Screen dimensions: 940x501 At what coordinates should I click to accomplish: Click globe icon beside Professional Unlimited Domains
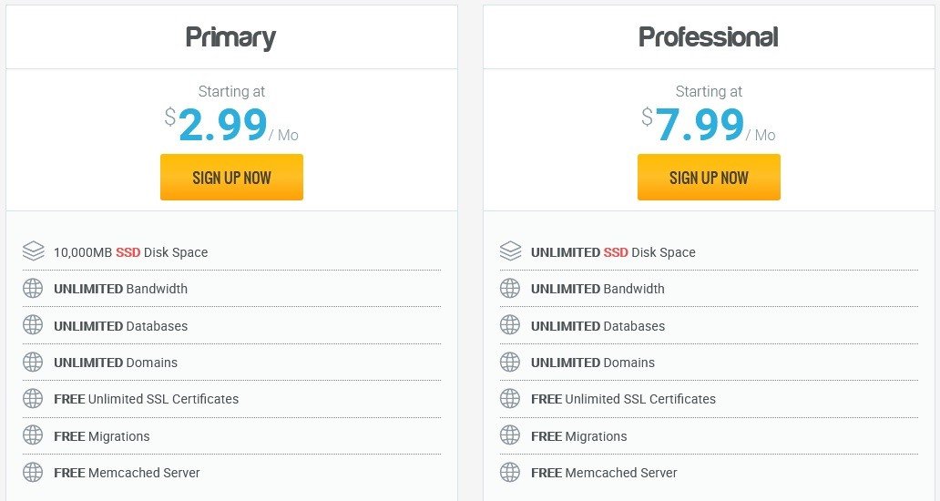point(510,362)
